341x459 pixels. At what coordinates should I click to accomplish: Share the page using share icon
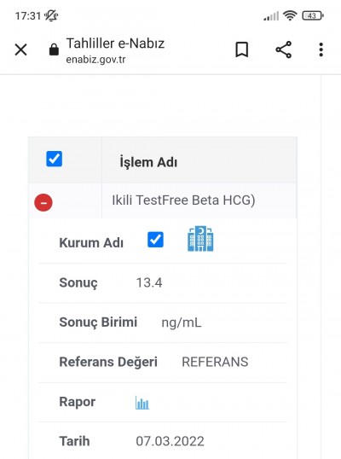[x=283, y=49]
